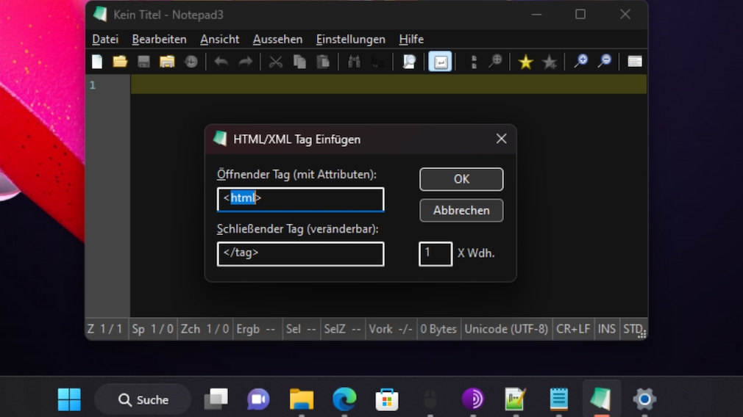The image size is (743, 417).
Task: Click the green Notepad3 taskbar icon
Action: tap(601, 398)
